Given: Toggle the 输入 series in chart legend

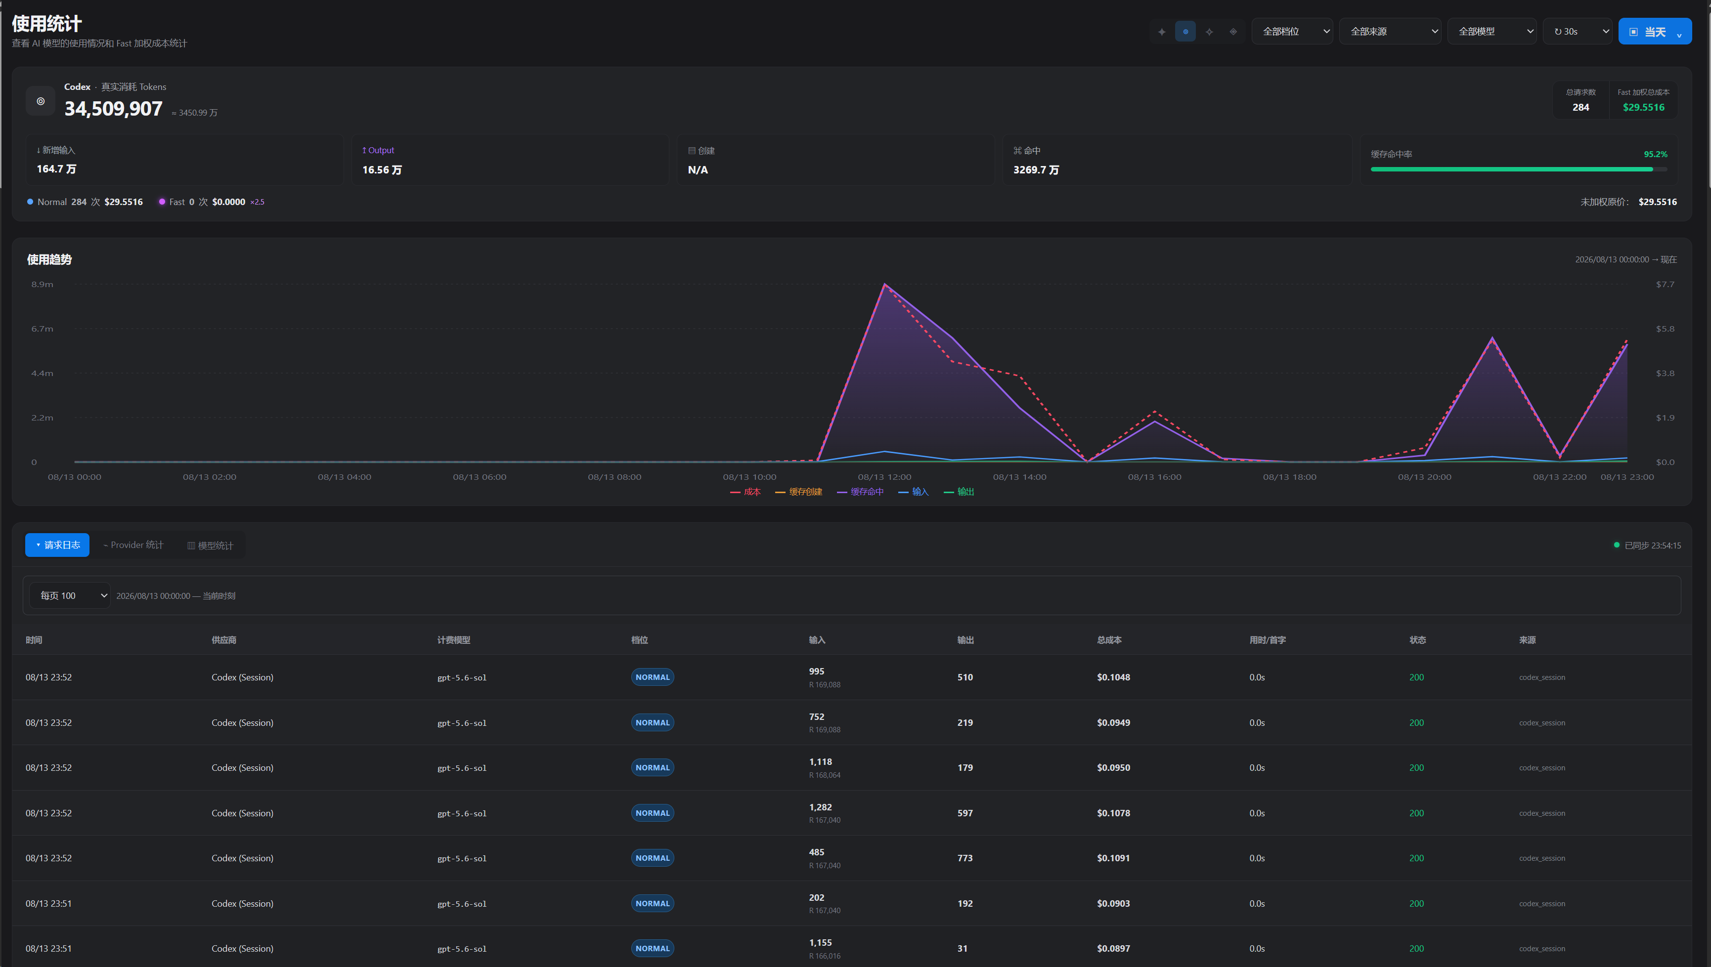Looking at the screenshot, I should (913, 492).
